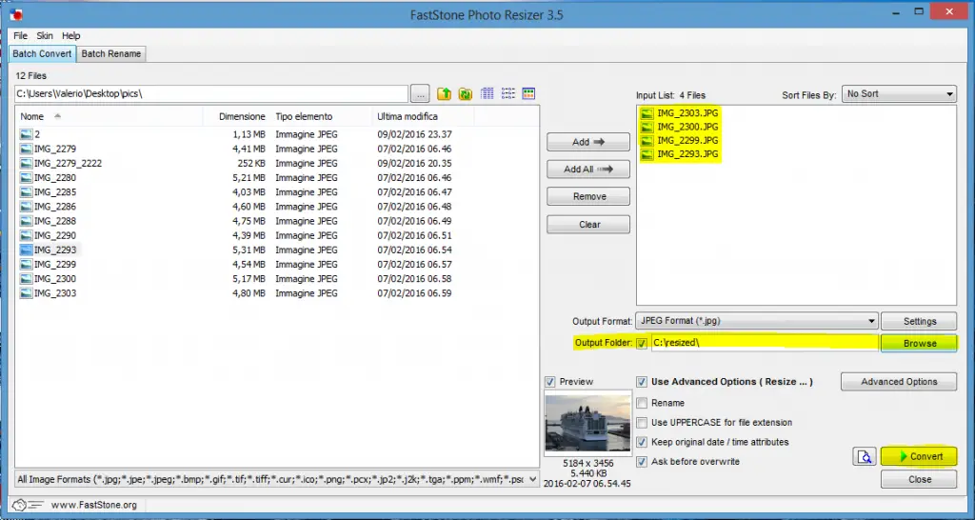Click the file icon of IMG_2286
This screenshot has height=520, width=975.
[26, 207]
